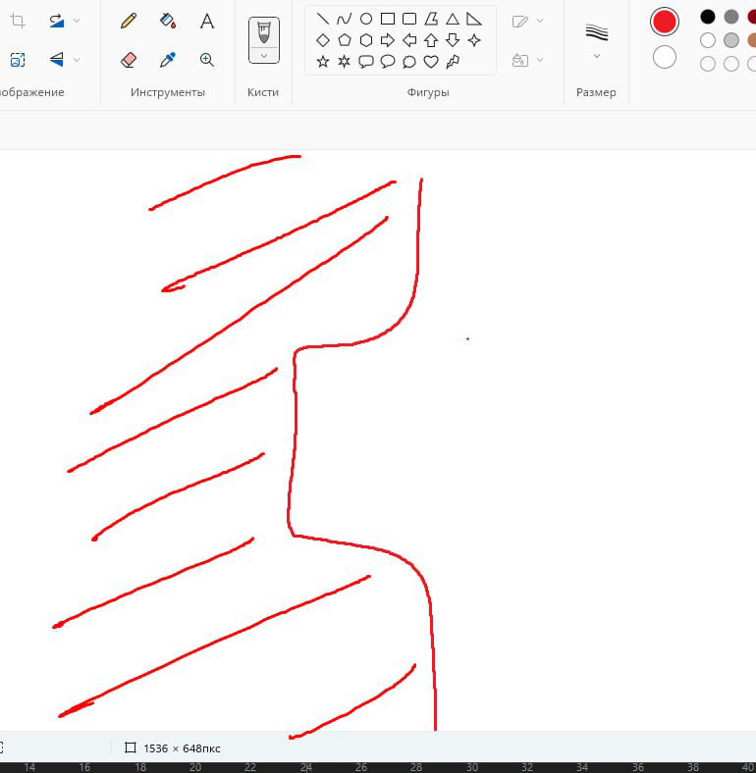The image size is (756, 773).
Task: Select the Eraser tool
Action: 129,60
